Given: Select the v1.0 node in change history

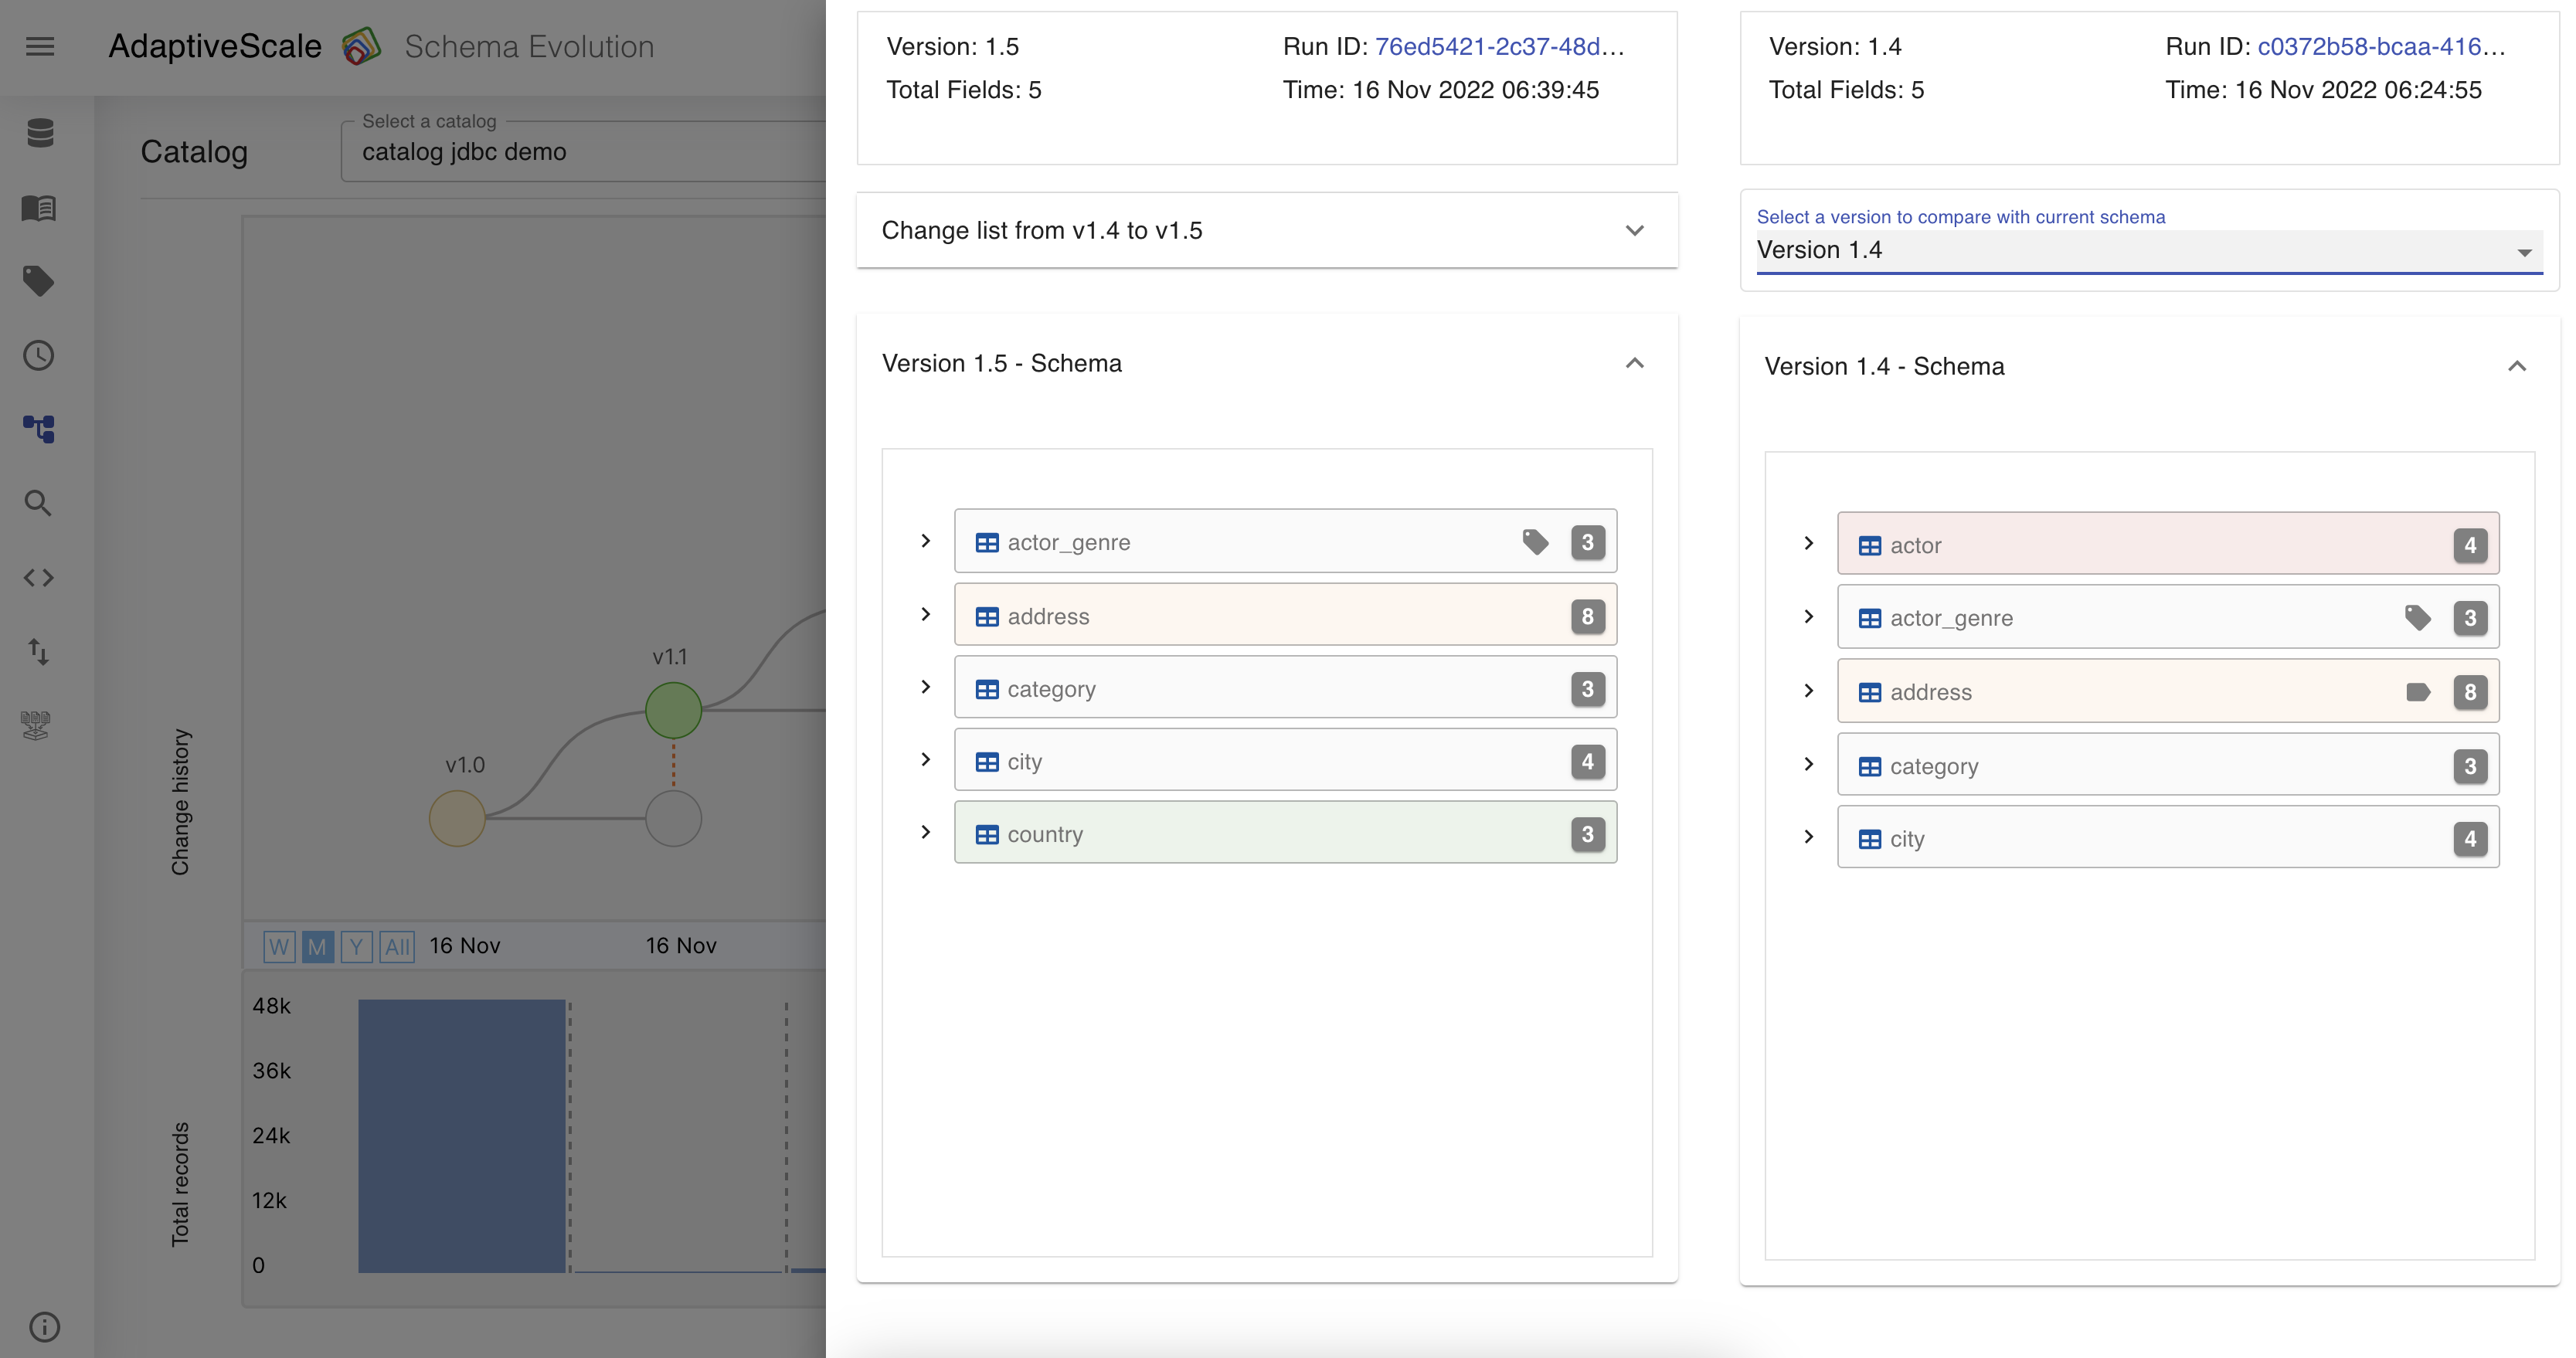Looking at the screenshot, I should click(457, 819).
